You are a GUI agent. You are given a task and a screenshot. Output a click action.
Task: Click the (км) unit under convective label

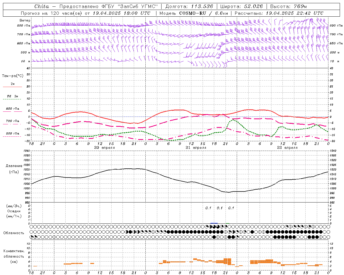[x=14, y=262]
